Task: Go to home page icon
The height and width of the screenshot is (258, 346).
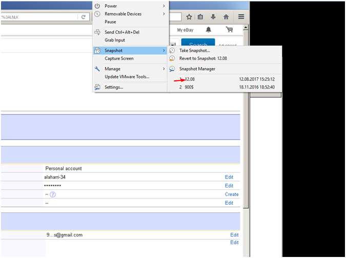Action: click(x=226, y=17)
